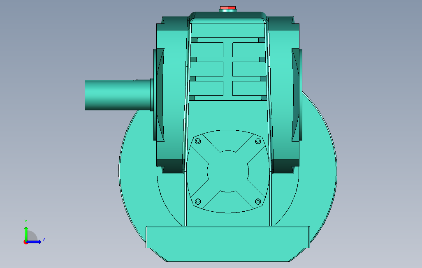Click the red origin dot of the triad

point(26,243)
